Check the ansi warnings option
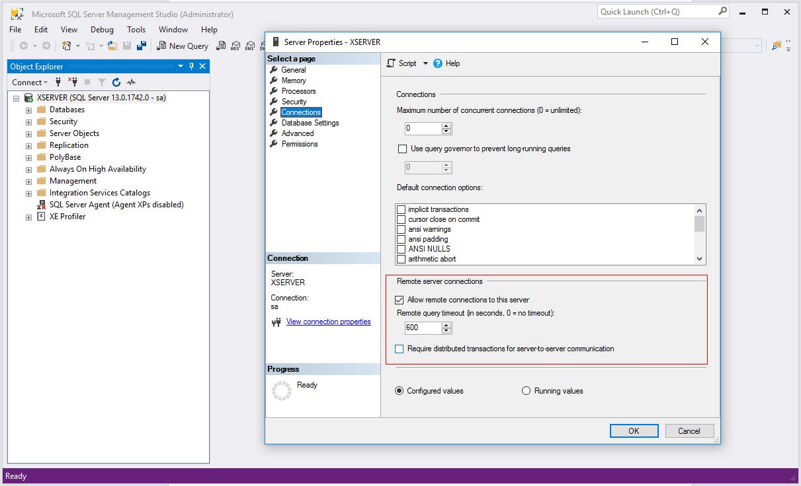This screenshot has width=801, height=486. coord(401,229)
